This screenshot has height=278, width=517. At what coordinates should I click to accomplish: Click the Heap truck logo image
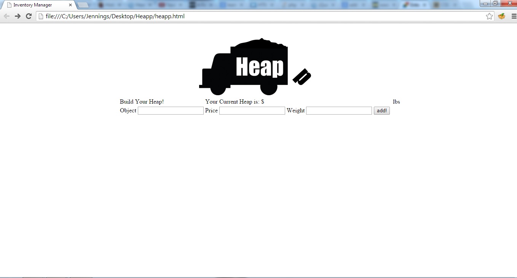click(x=255, y=67)
